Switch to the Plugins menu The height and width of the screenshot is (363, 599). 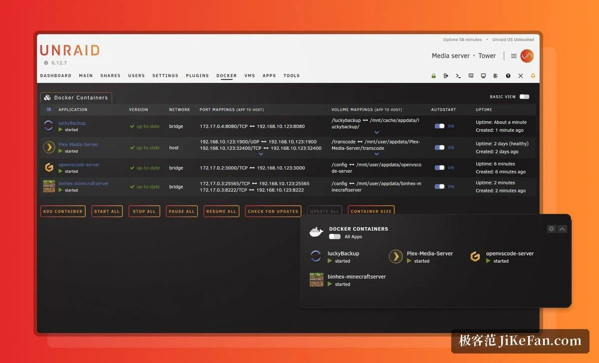pos(197,76)
